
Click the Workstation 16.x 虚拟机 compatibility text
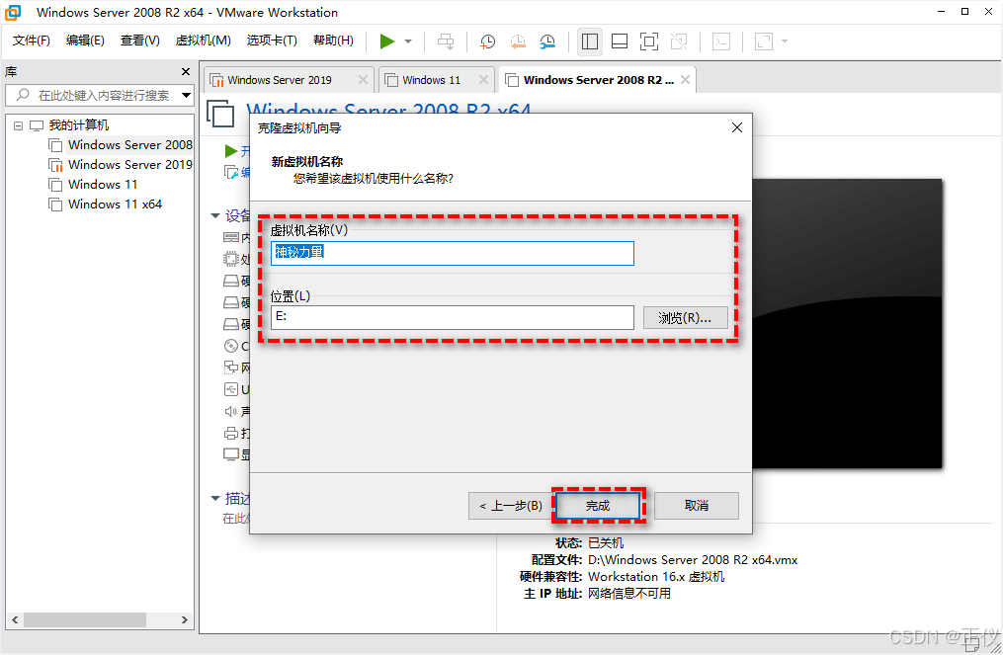pyautogui.click(x=656, y=576)
